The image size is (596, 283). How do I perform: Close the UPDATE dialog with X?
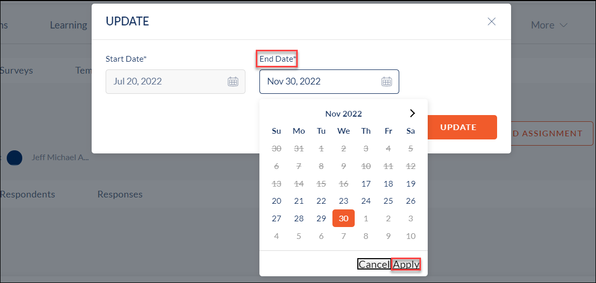pyautogui.click(x=491, y=22)
